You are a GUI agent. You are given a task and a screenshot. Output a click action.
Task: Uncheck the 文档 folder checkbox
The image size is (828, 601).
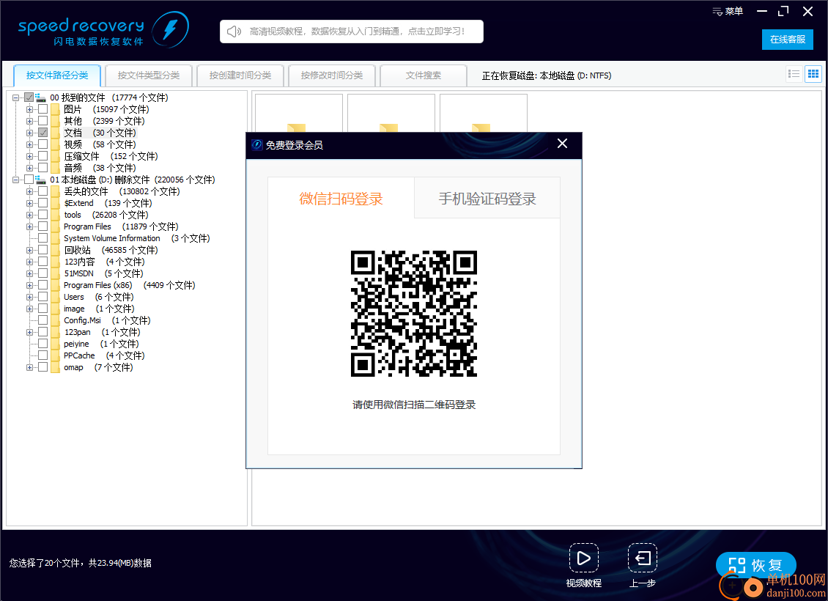[x=42, y=133]
